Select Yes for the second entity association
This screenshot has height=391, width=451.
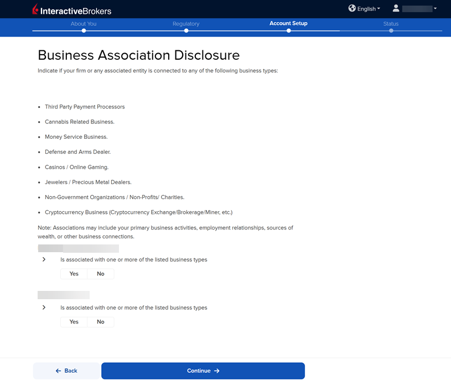tap(74, 322)
